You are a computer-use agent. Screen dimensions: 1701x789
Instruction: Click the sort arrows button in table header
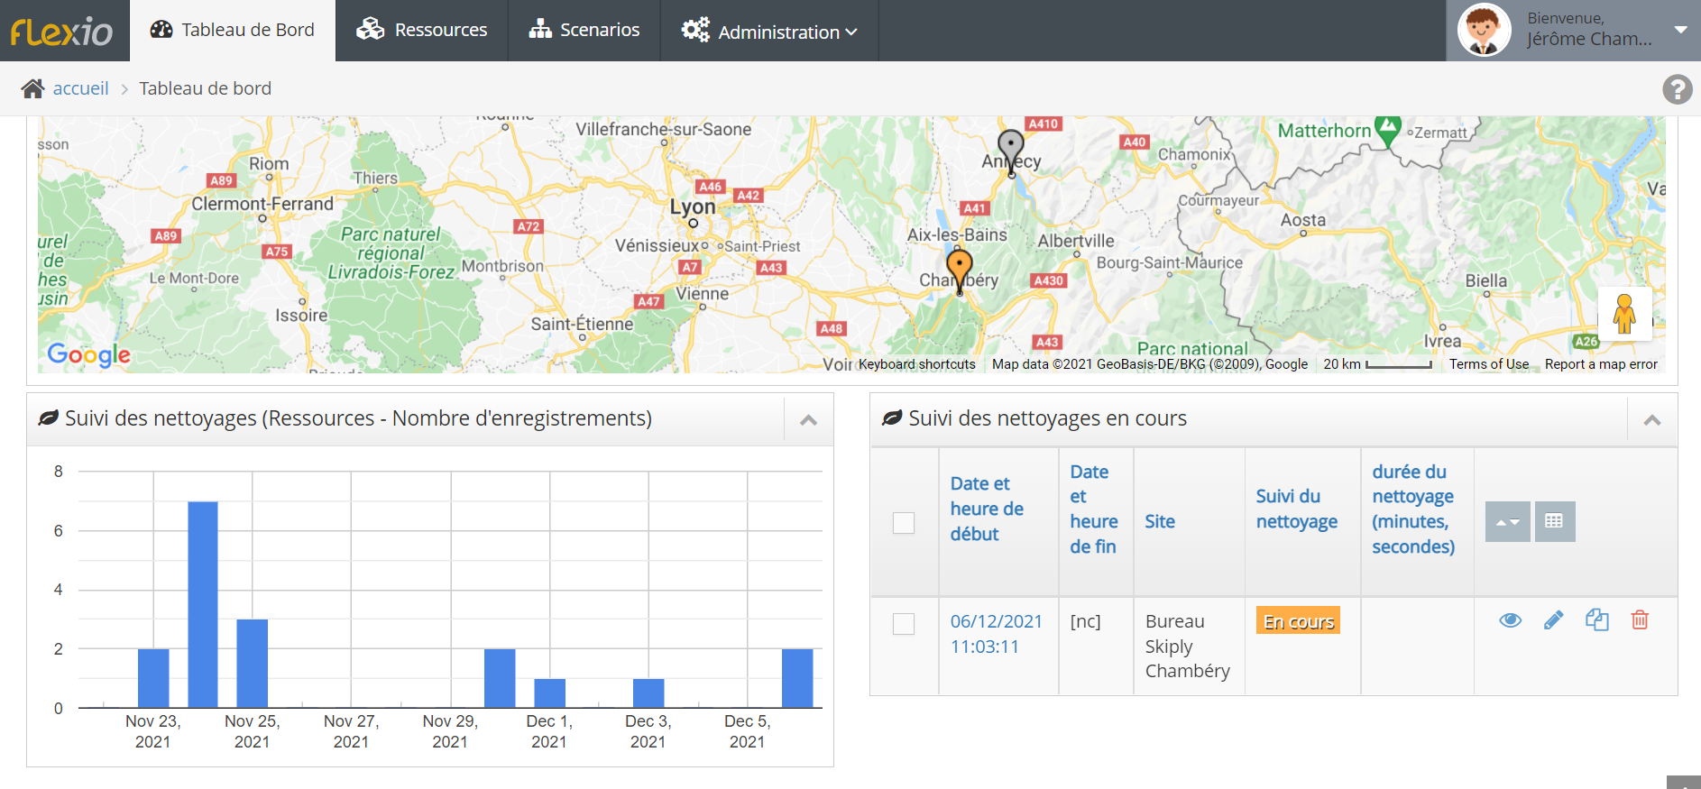coord(1507,521)
